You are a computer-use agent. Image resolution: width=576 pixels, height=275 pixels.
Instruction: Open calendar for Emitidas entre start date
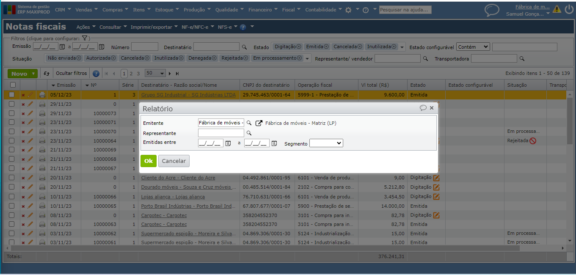pos(228,143)
